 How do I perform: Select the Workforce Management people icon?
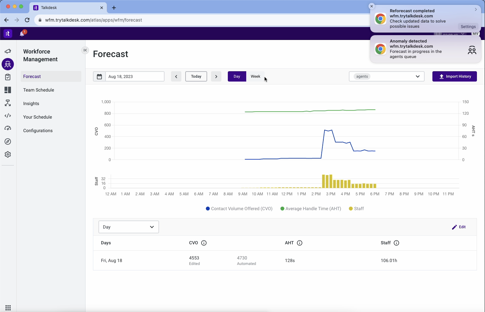pyautogui.click(x=8, y=64)
